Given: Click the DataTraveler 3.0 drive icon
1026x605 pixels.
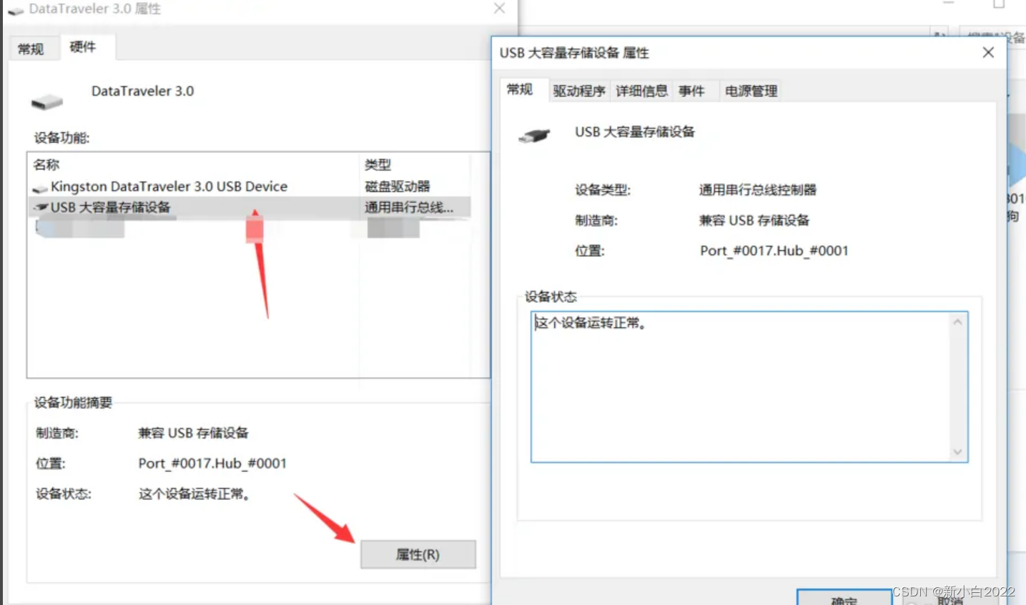Looking at the screenshot, I should pyautogui.click(x=46, y=102).
